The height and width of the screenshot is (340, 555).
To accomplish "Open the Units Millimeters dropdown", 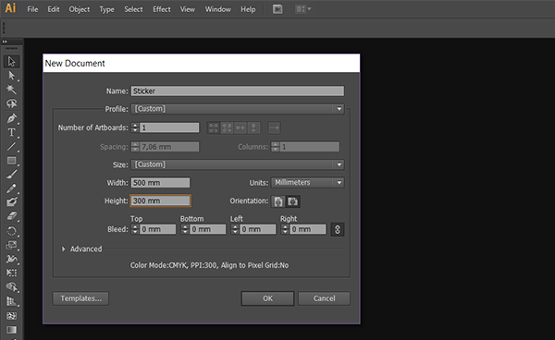I will (x=307, y=182).
